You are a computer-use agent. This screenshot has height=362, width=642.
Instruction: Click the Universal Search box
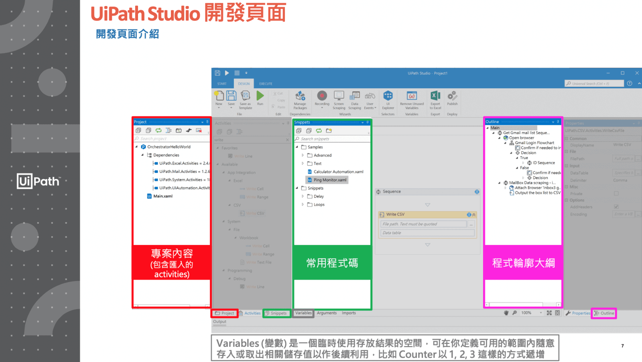[x=594, y=83]
